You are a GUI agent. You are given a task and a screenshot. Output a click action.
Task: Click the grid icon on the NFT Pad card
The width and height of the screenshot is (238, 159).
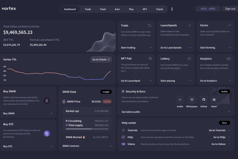tap(150, 58)
